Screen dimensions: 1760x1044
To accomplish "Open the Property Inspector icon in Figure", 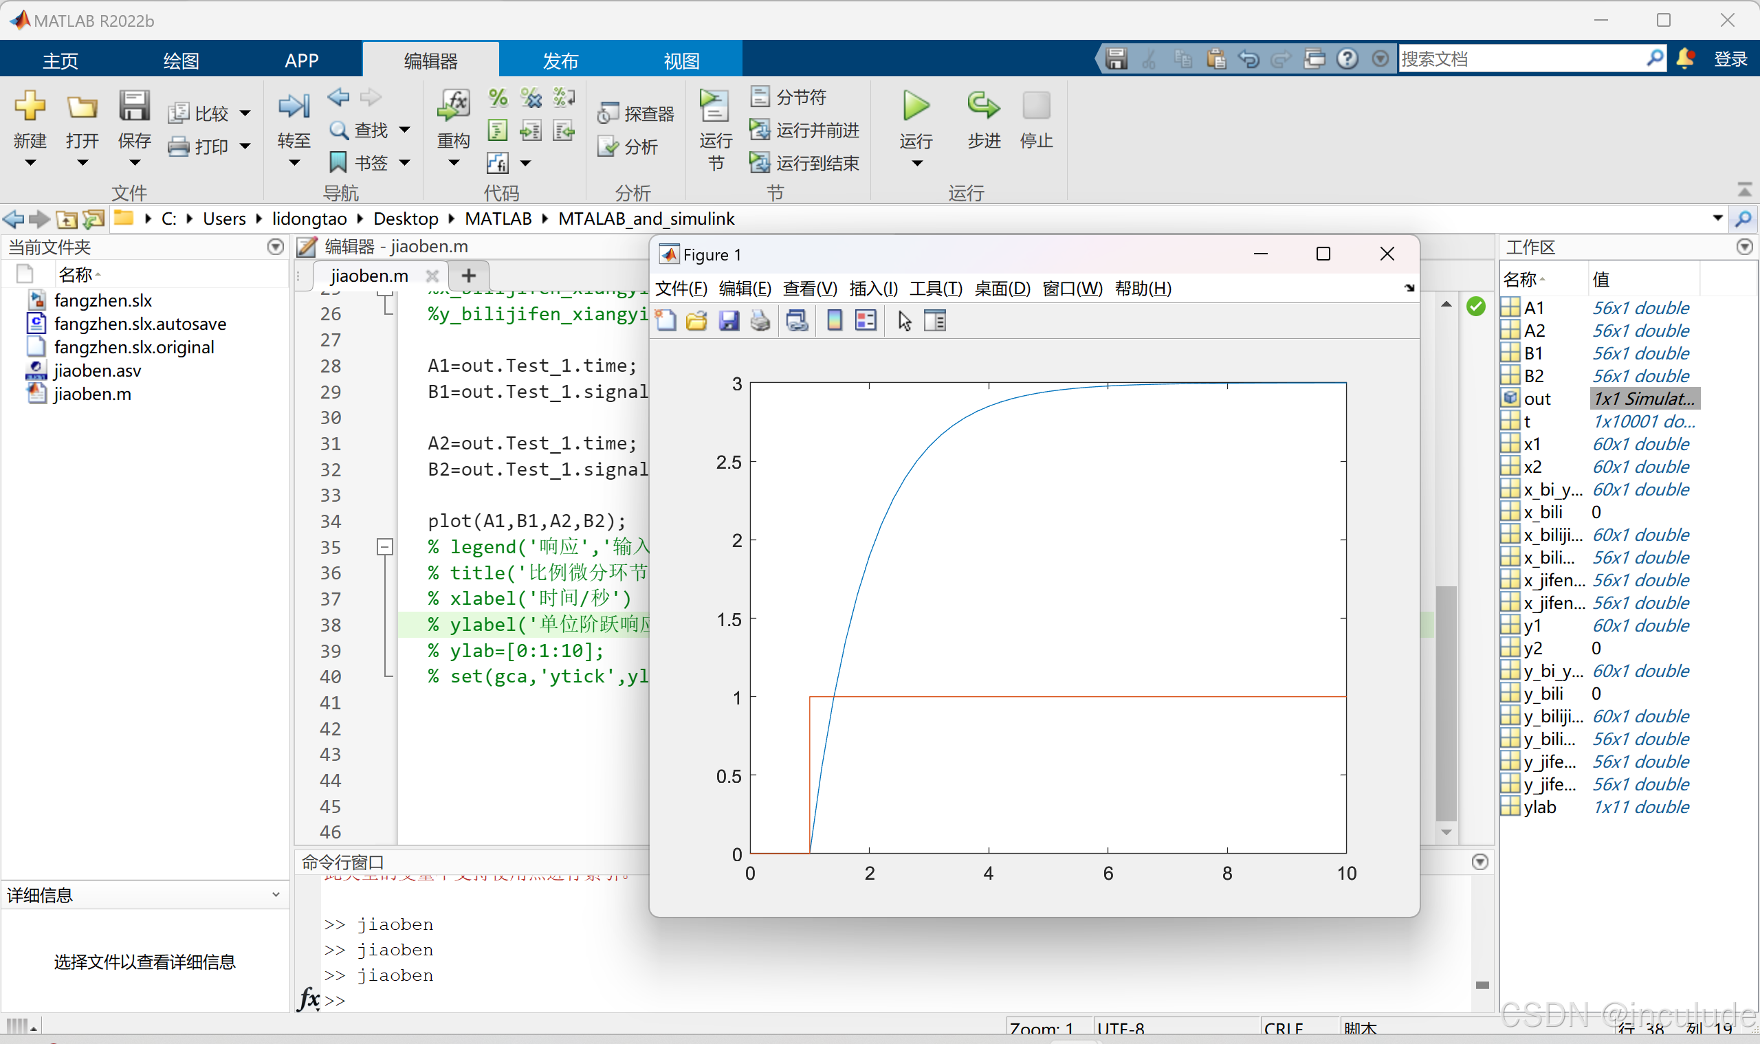I will [935, 322].
